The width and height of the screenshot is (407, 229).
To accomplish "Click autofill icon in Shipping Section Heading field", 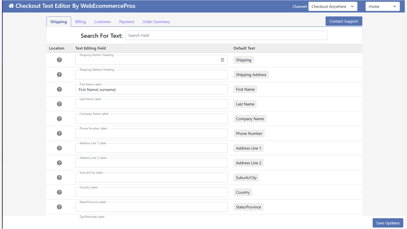I will 222,60.
